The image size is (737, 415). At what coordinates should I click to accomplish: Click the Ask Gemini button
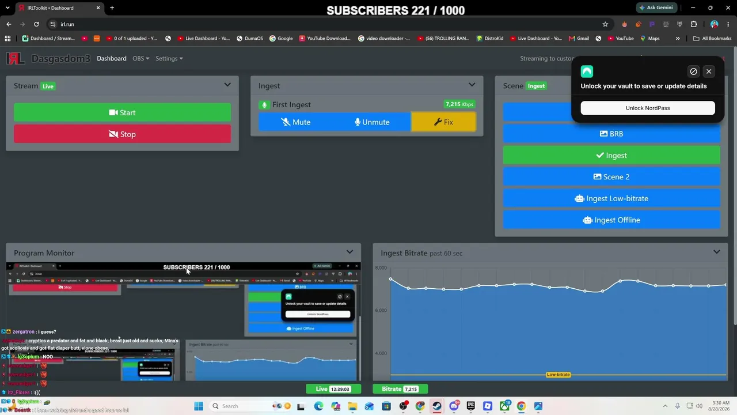(656, 8)
